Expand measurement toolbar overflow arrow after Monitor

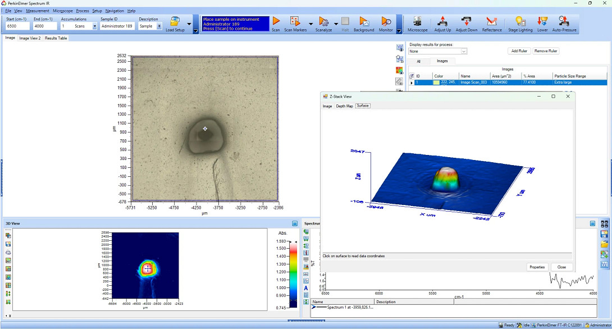399,31
